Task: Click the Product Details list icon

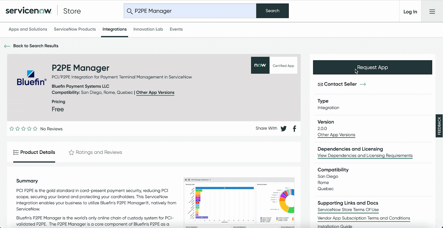Action: 16,152
